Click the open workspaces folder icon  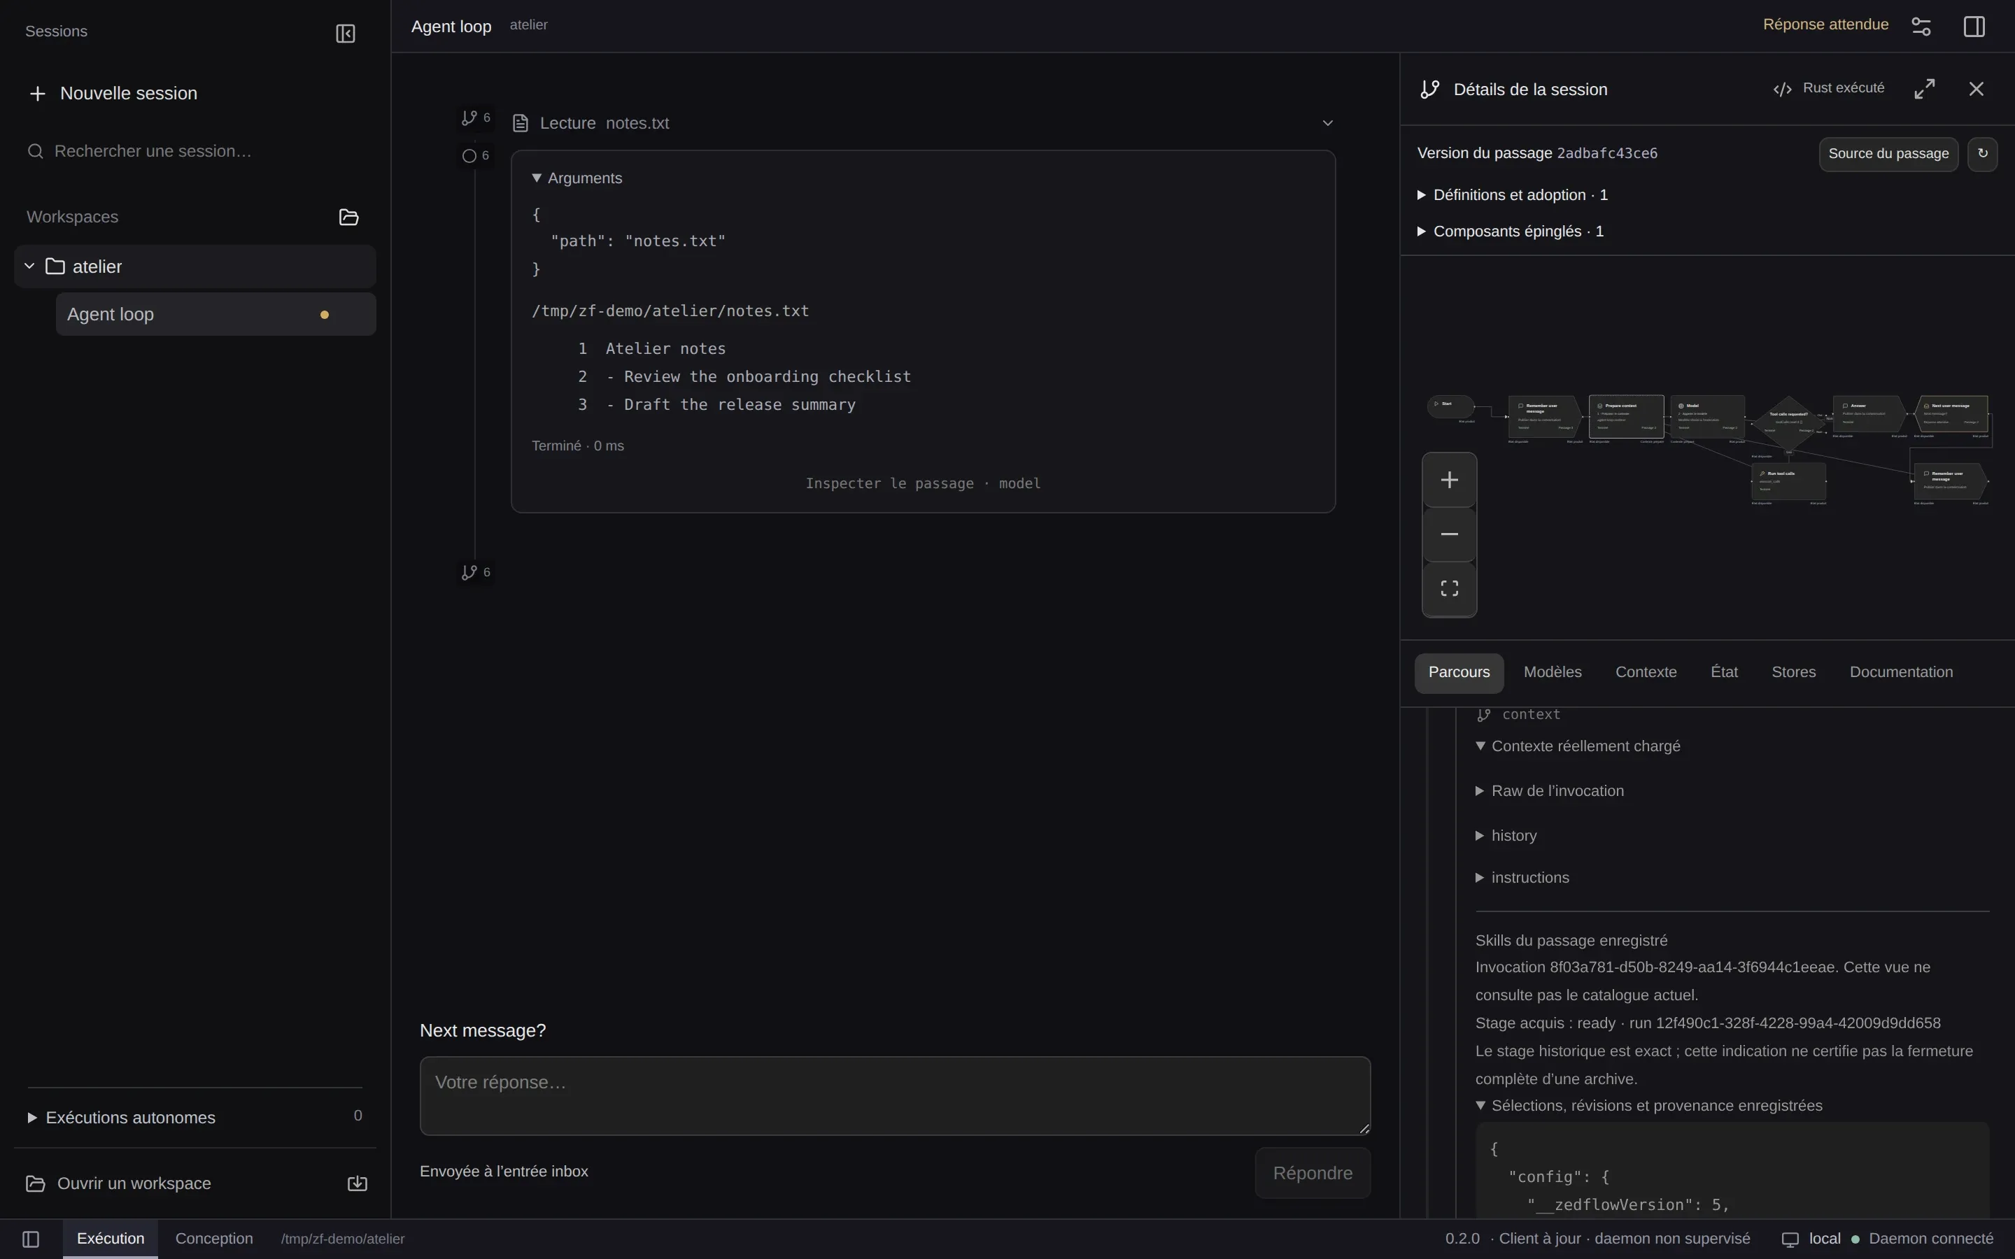[x=349, y=218]
